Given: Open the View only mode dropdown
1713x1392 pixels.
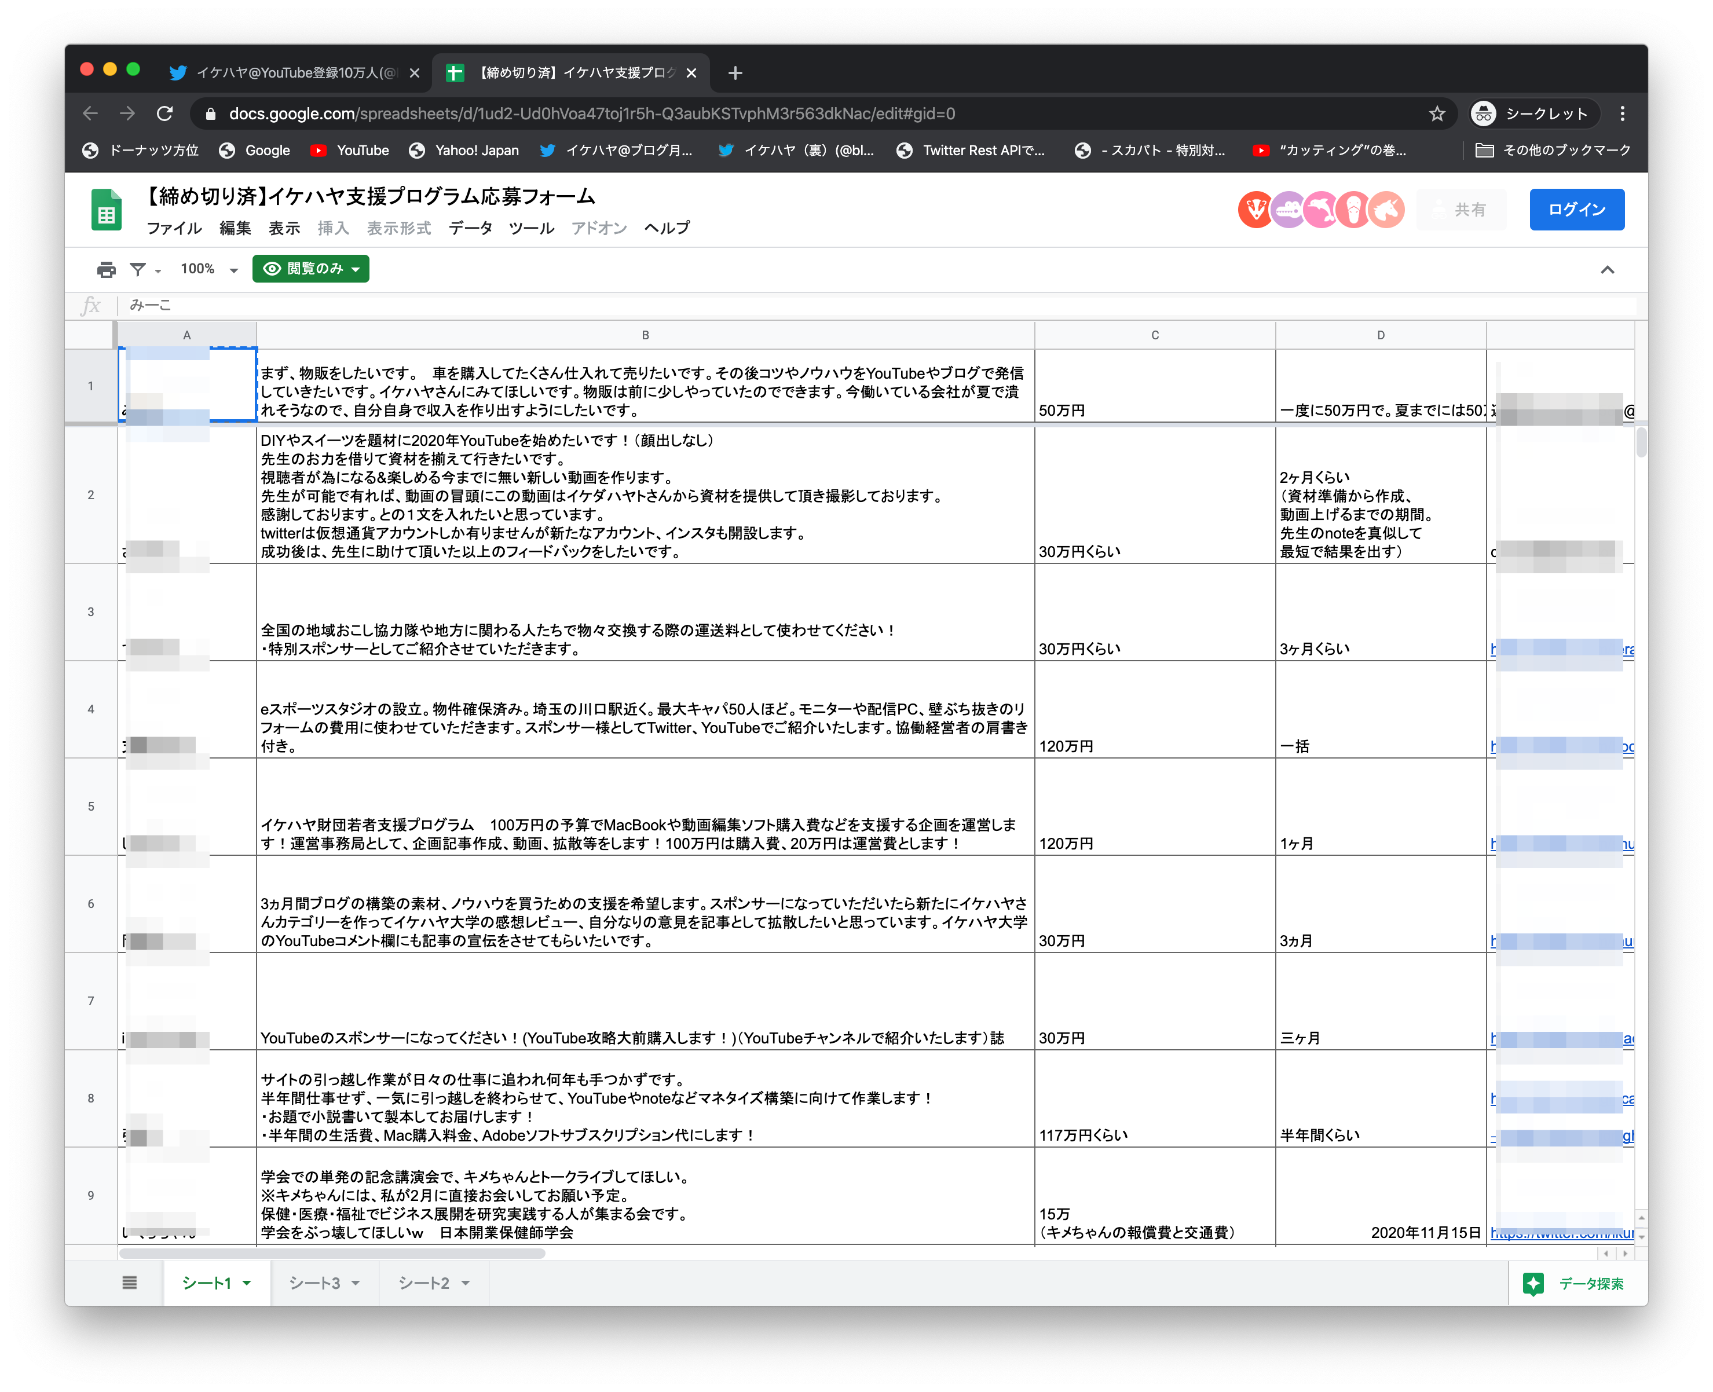Looking at the screenshot, I should 311,269.
